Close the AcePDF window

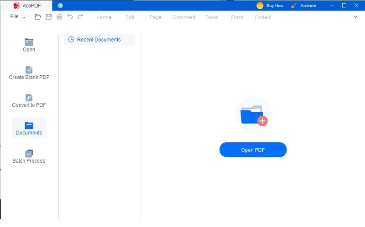click(x=356, y=5)
